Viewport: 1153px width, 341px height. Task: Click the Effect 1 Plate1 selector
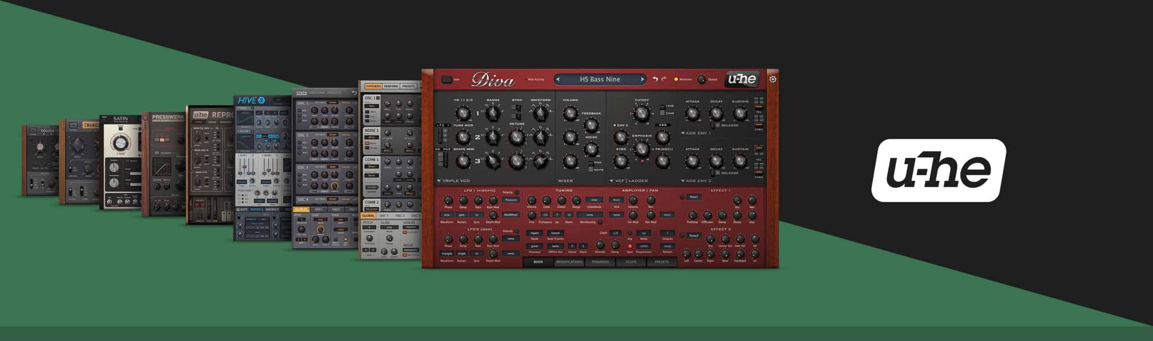click(694, 197)
